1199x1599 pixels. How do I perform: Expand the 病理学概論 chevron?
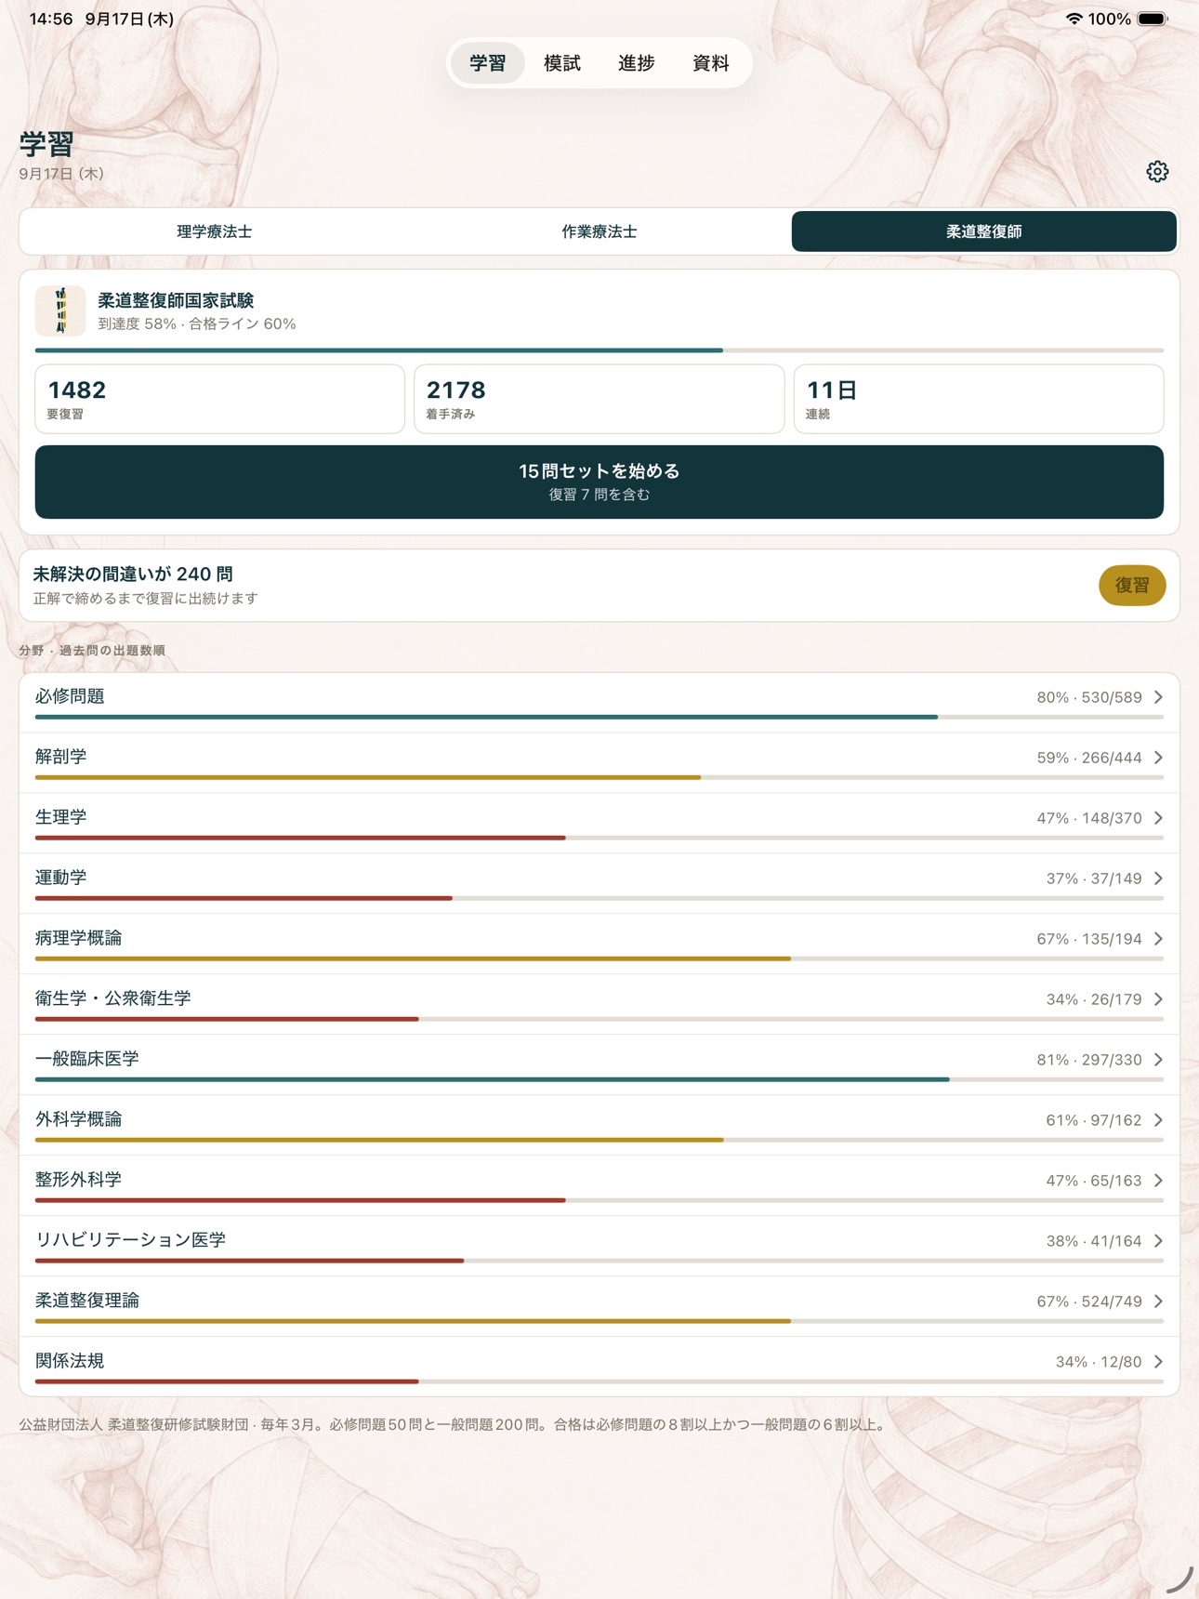pos(1158,939)
